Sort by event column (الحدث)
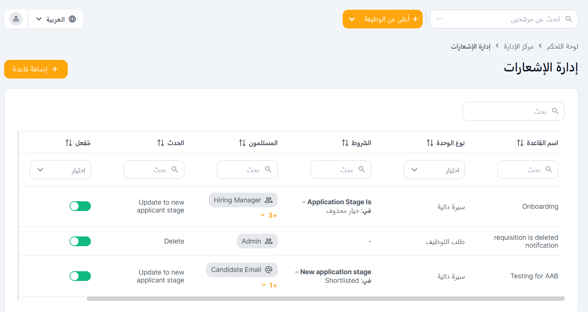This screenshot has width=588, height=312. 160,143
